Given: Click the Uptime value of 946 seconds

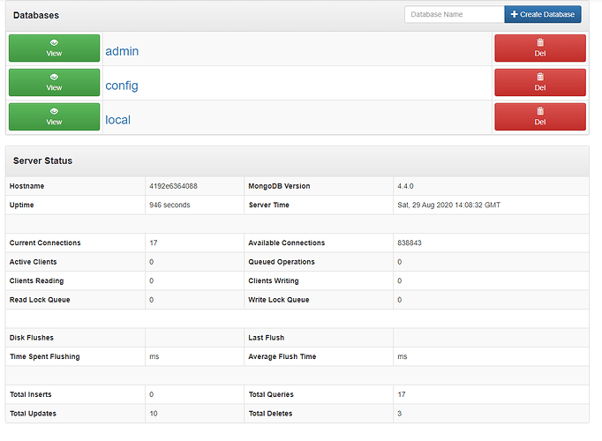Looking at the screenshot, I should click(169, 205).
